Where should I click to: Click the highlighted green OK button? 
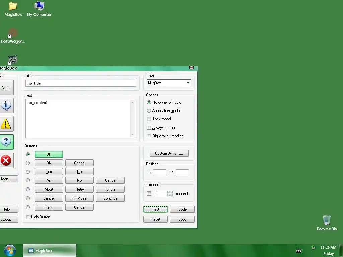click(49, 154)
